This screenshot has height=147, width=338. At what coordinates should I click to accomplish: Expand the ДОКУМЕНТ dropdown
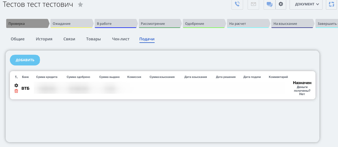(306, 4)
